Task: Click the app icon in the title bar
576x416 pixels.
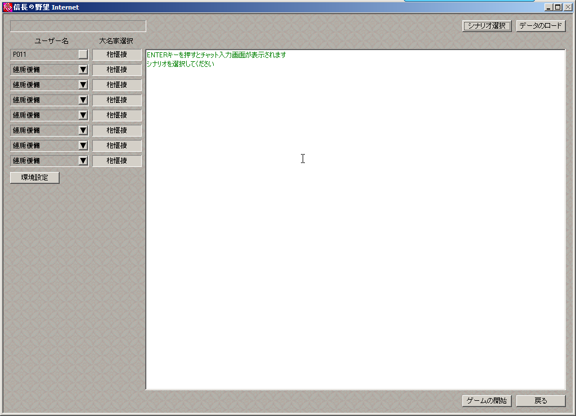Action: tap(7, 7)
